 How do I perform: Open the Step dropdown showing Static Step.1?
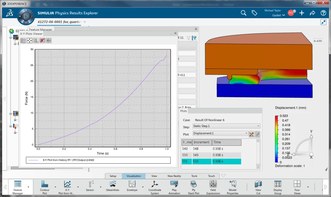226,126
